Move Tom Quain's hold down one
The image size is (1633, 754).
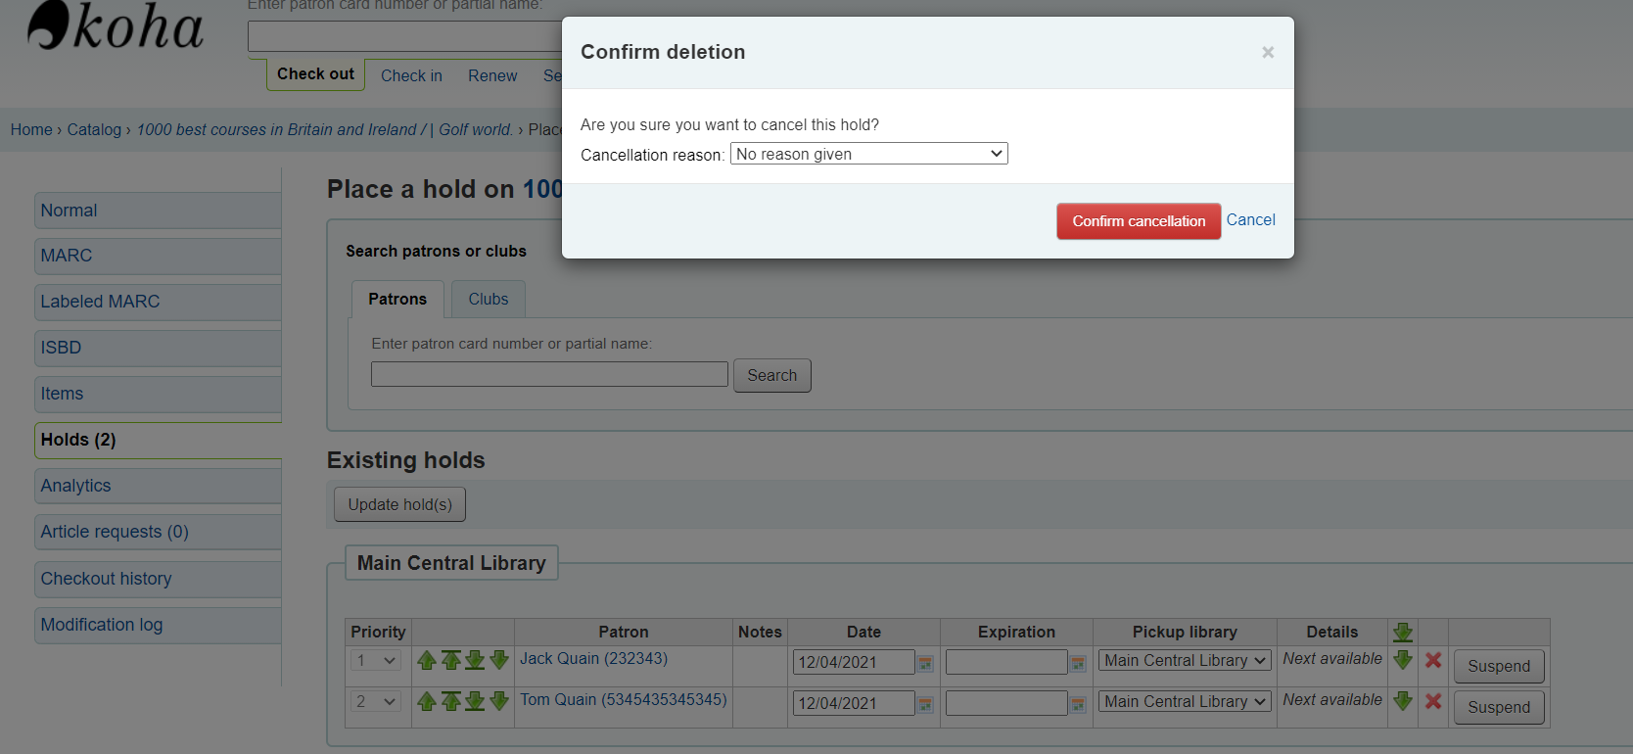pos(499,701)
